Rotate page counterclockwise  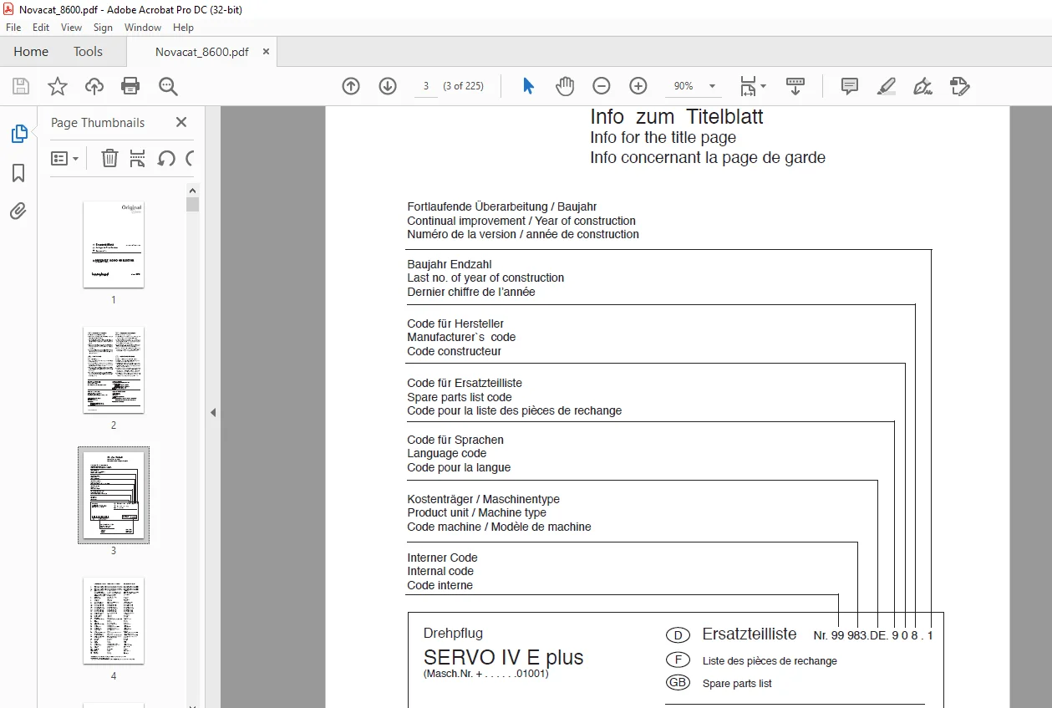(x=166, y=158)
